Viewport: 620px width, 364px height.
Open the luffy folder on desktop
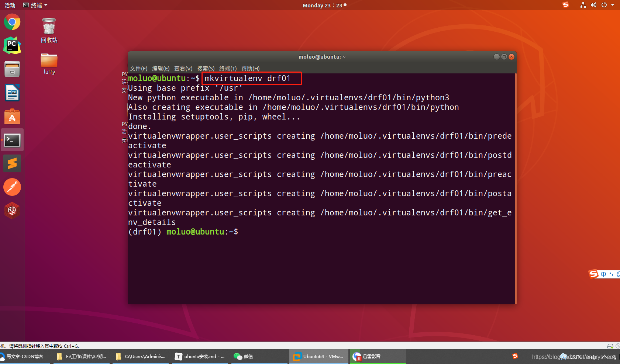49,64
